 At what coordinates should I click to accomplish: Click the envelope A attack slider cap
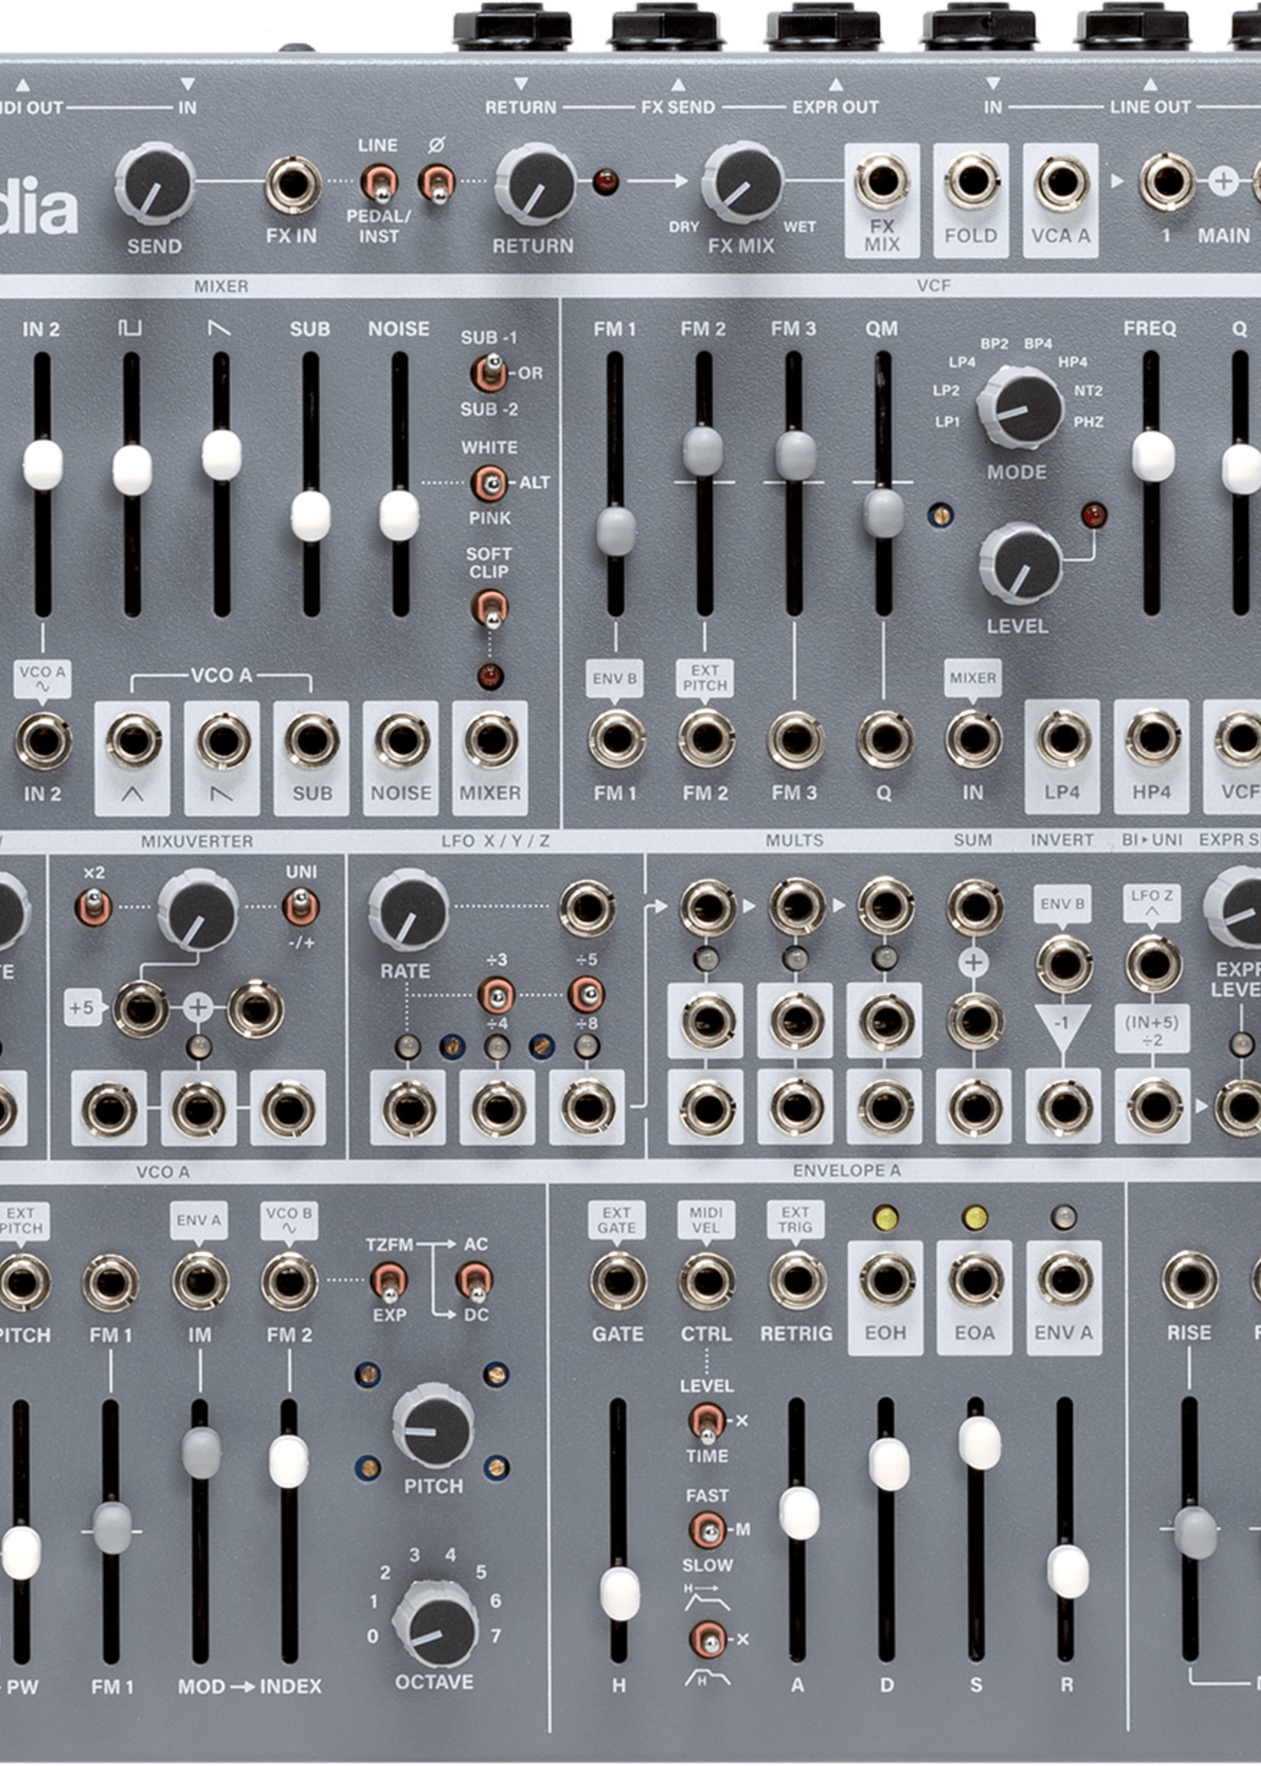[x=799, y=1513]
